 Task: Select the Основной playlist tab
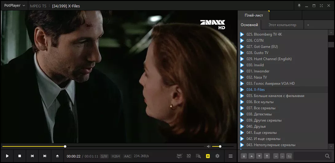(249, 25)
